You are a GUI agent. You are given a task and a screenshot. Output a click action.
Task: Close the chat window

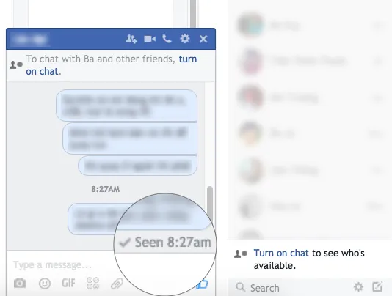pos(203,39)
